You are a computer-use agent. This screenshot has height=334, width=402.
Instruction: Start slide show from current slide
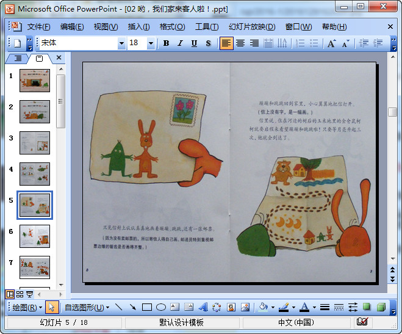pyautogui.click(x=30, y=294)
